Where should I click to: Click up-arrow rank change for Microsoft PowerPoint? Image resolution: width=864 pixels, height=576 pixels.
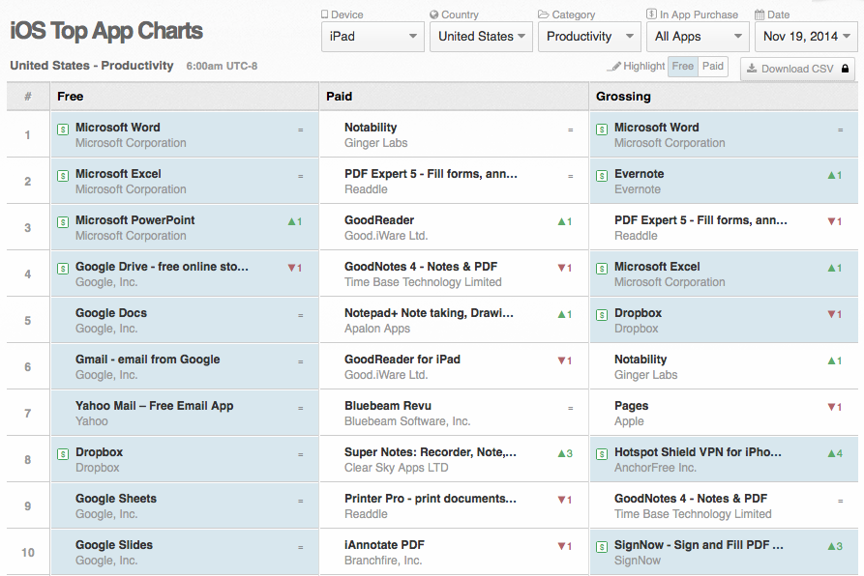[x=295, y=221]
